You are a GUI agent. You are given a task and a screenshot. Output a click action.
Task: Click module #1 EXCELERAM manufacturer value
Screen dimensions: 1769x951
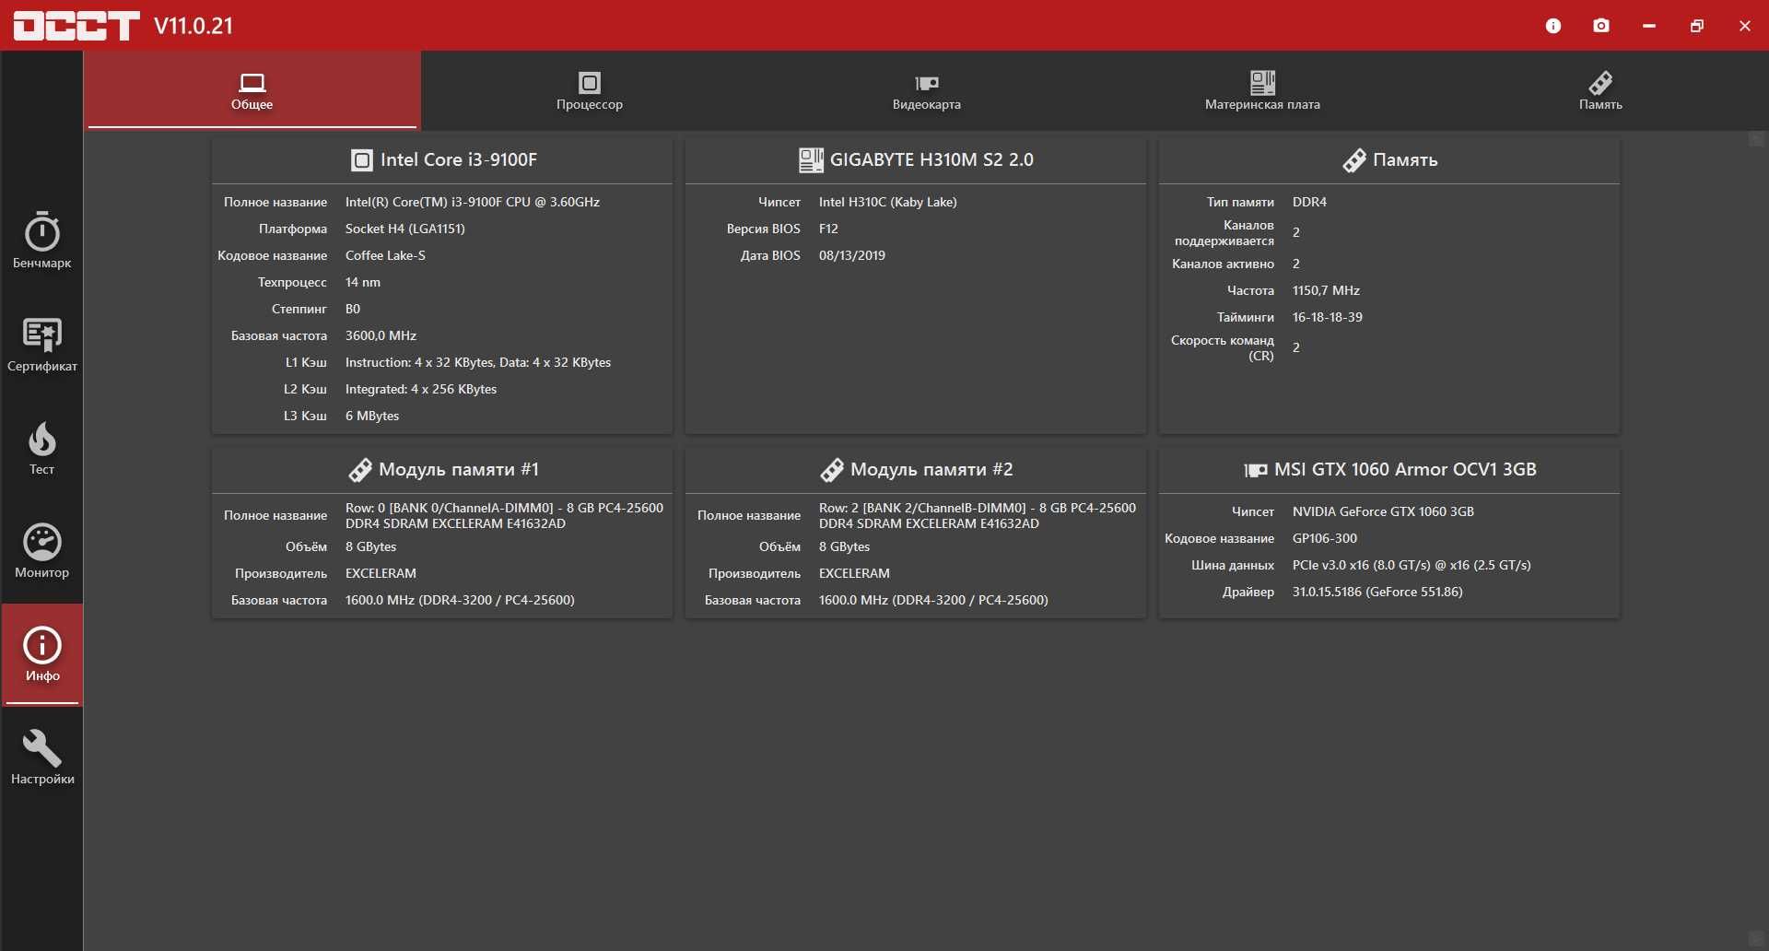381,573
